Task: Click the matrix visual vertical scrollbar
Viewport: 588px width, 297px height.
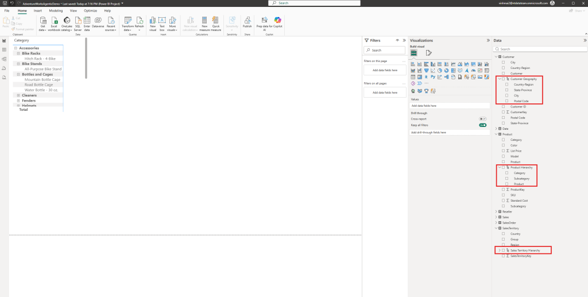Action: pos(86,58)
